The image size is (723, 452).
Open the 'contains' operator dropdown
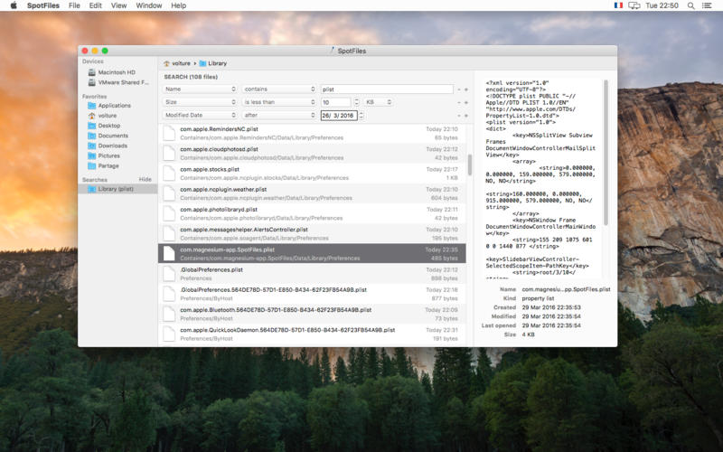point(279,89)
